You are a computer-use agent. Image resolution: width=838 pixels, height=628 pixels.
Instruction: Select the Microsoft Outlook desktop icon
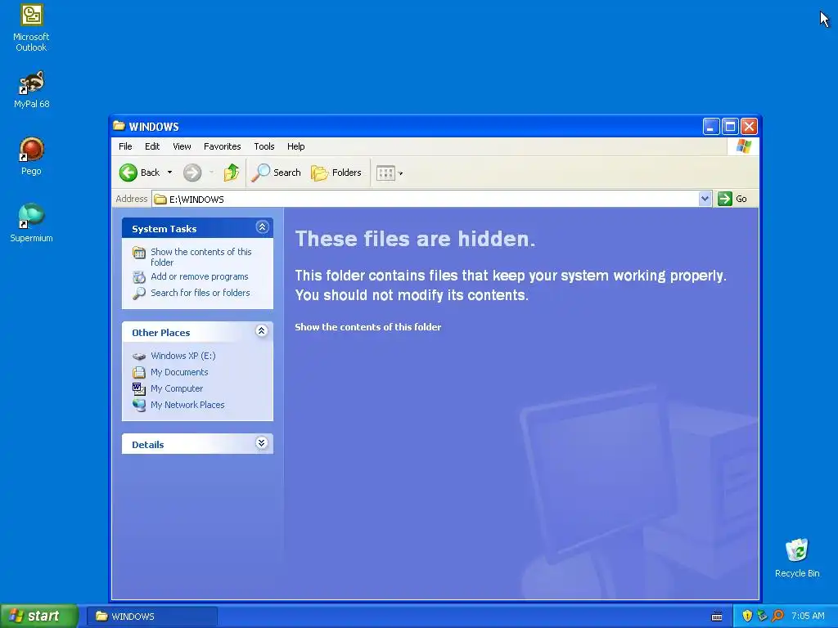point(31,29)
